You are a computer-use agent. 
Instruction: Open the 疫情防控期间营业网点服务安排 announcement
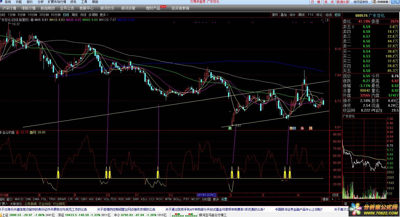126,209
